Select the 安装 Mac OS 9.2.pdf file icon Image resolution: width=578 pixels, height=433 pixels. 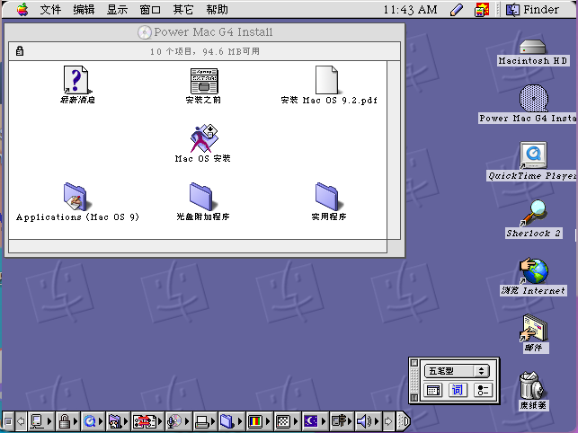(326, 80)
